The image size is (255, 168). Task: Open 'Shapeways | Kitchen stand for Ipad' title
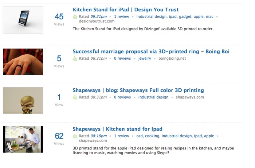click(118, 129)
